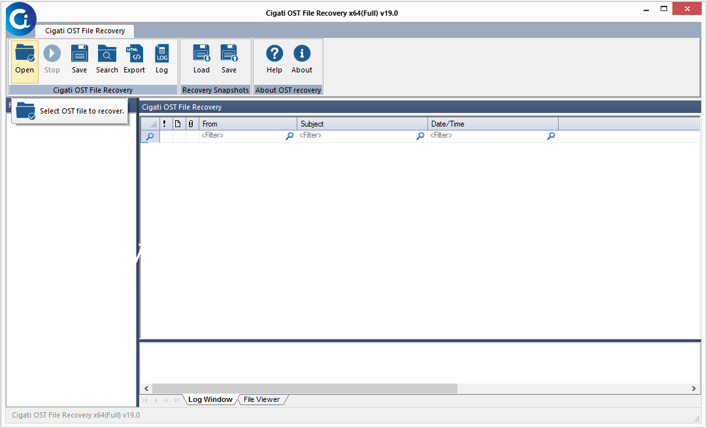Export results with the HTML Export icon
The height and width of the screenshot is (428, 707).
[x=135, y=59]
